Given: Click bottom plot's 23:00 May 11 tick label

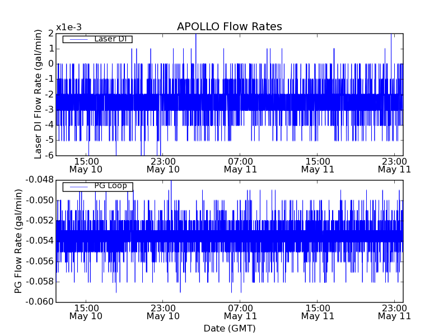Looking at the screenshot, I should 394,311.
